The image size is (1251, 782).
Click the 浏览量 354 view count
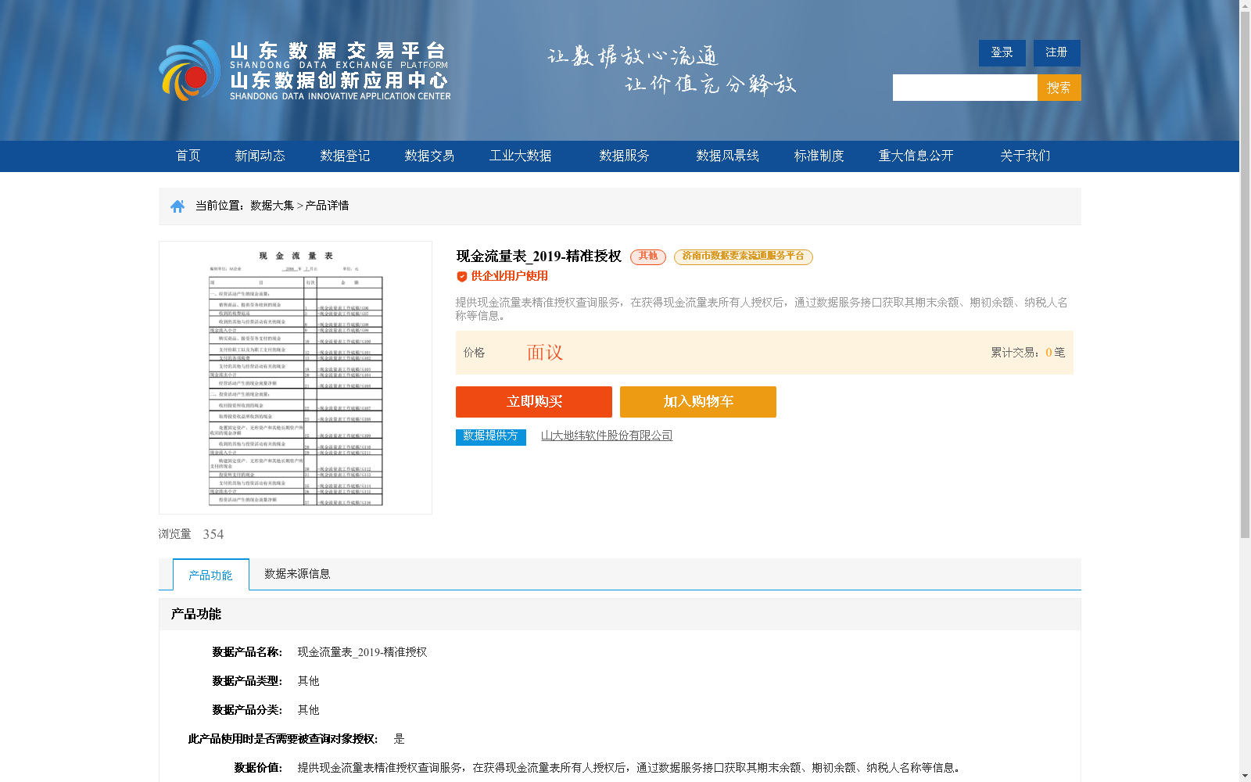[192, 534]
